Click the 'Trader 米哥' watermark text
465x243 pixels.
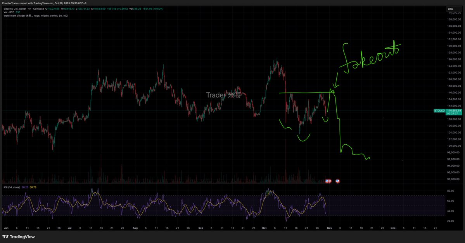[223, 95]
